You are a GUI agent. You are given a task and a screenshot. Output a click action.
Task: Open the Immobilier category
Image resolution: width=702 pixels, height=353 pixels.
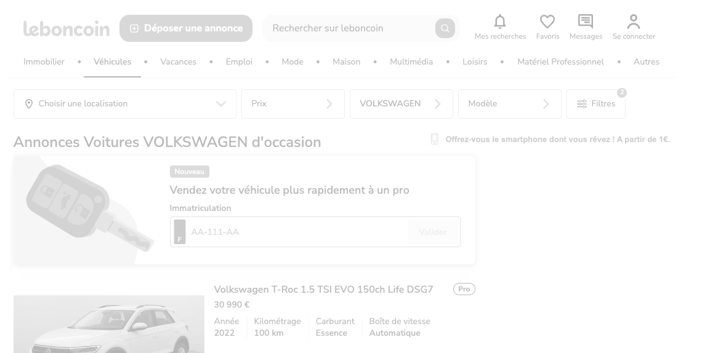coord(44,61)
